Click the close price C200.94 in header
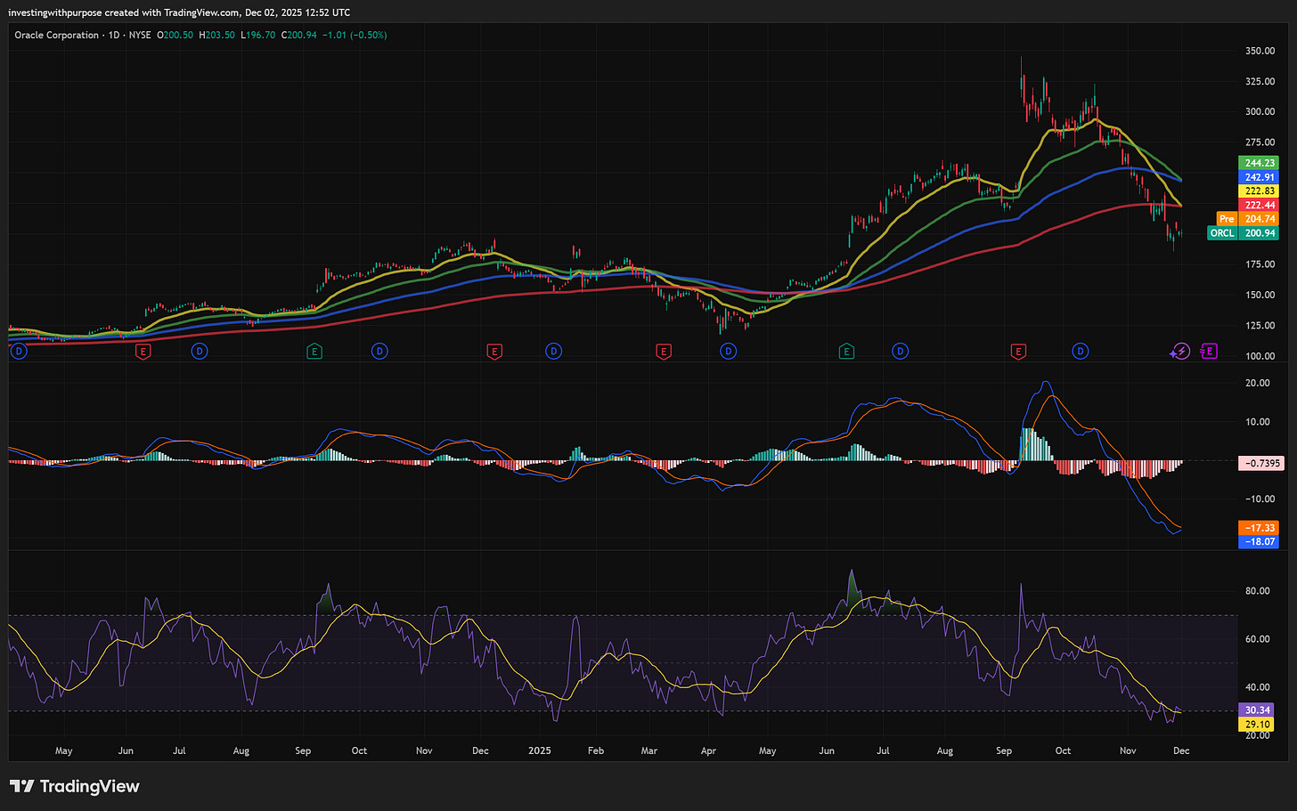The width and height of the screenshot is (1297, 811). (299, 36)
